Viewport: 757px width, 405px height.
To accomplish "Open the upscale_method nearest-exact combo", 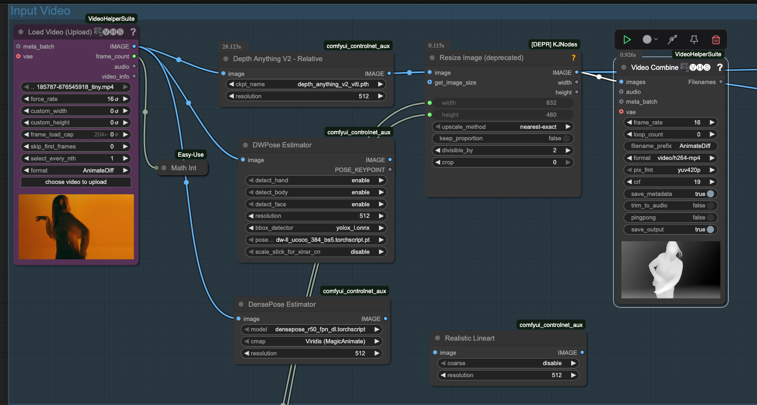I will click(x=503, y=127).
